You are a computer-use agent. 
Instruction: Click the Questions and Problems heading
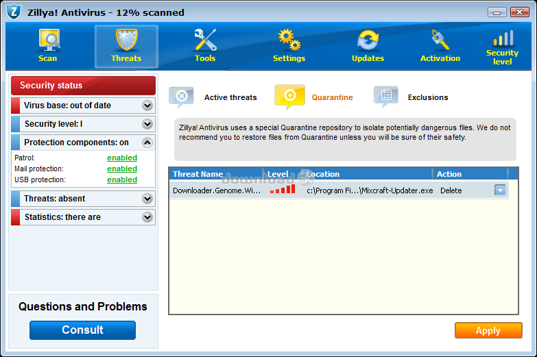[83, 307]
